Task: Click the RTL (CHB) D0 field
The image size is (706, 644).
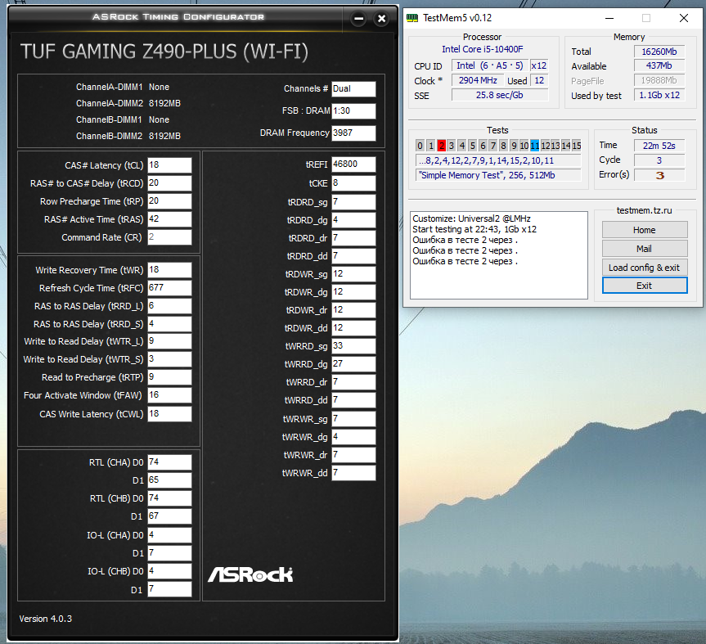Action: pyautogui.click(x=169, y=498)
